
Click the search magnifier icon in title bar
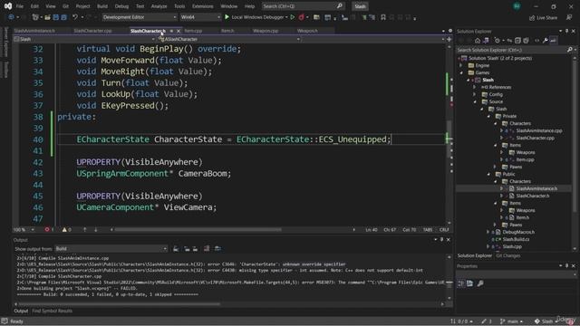[340, 6]
